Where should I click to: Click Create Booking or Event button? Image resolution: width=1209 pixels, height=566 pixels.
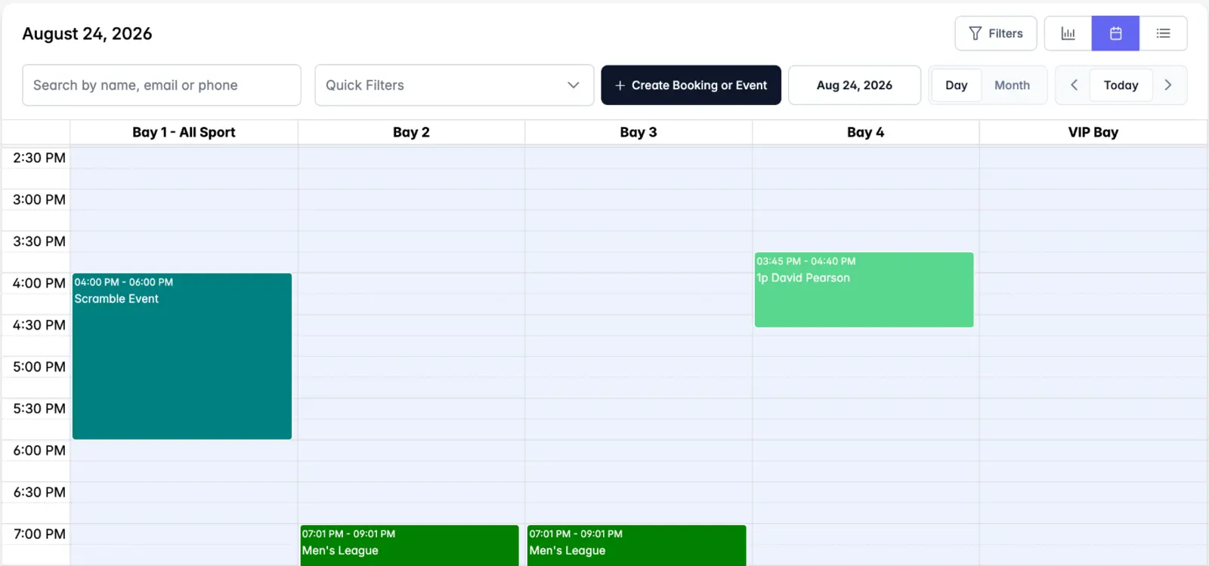[691, 85]
